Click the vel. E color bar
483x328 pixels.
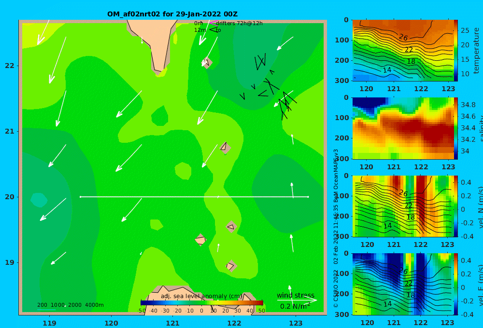(456, 284)
